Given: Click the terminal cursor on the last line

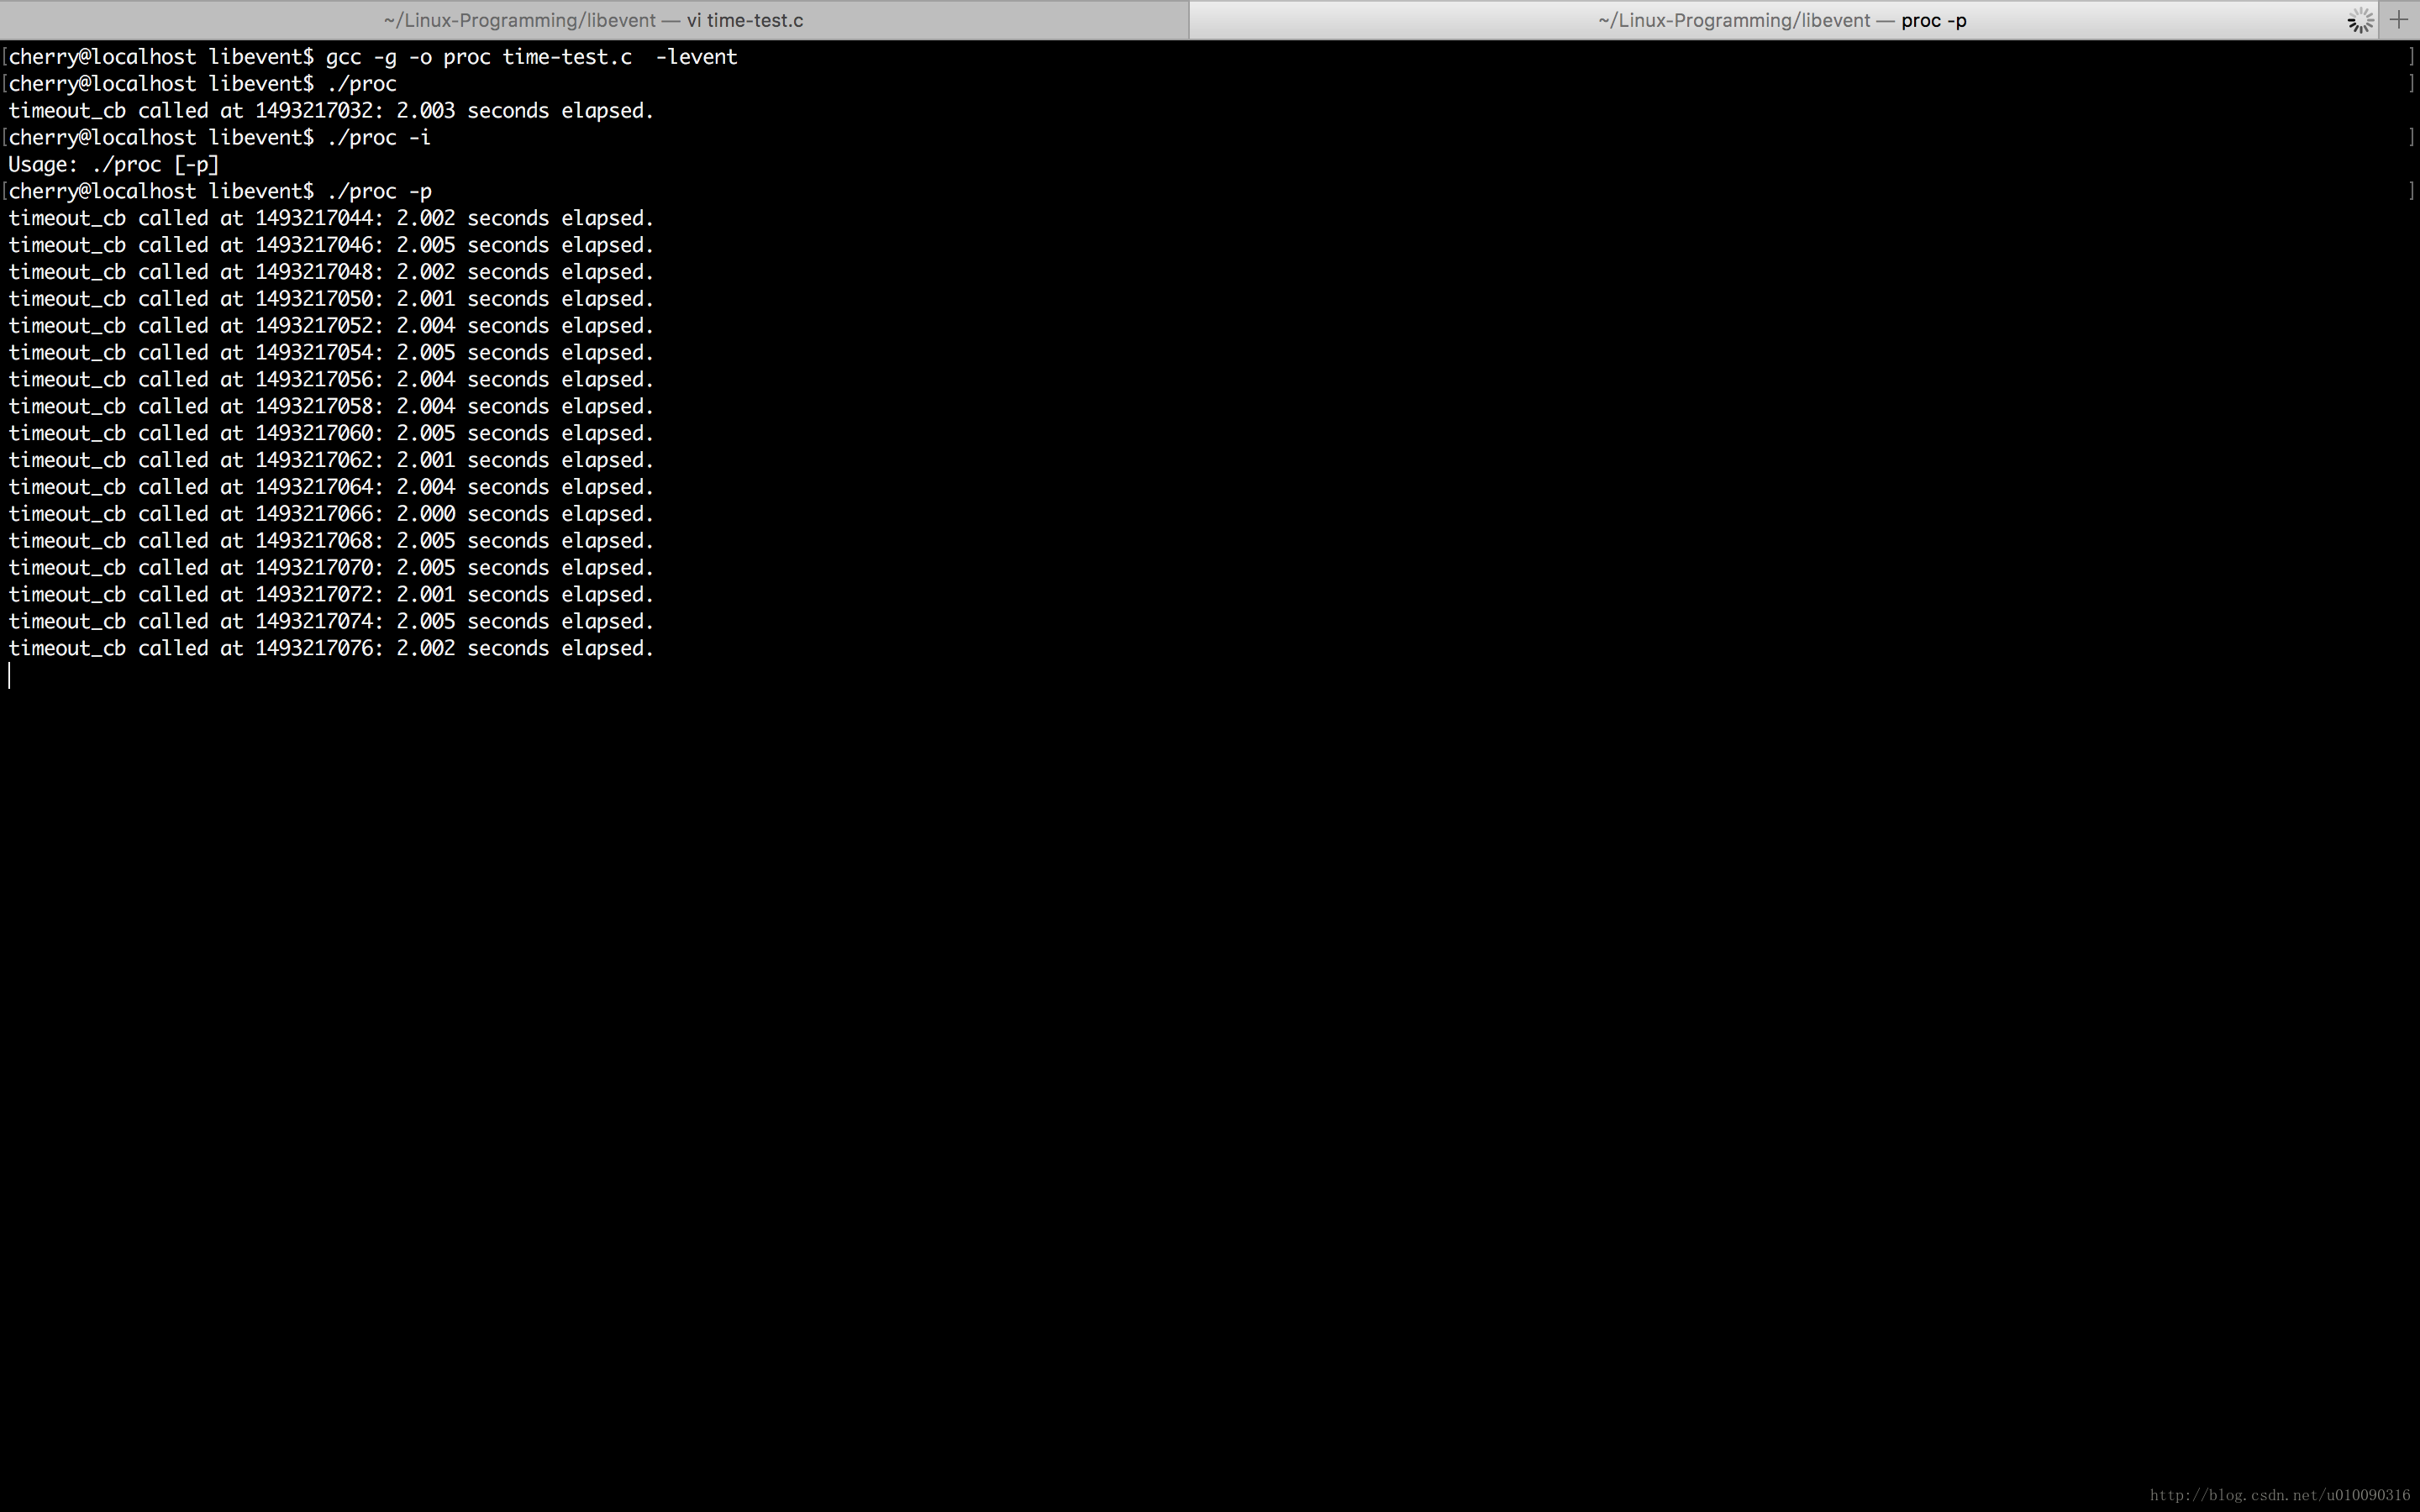Looking at the screenshot, I should pyautogui.click(x=10, y=676).
